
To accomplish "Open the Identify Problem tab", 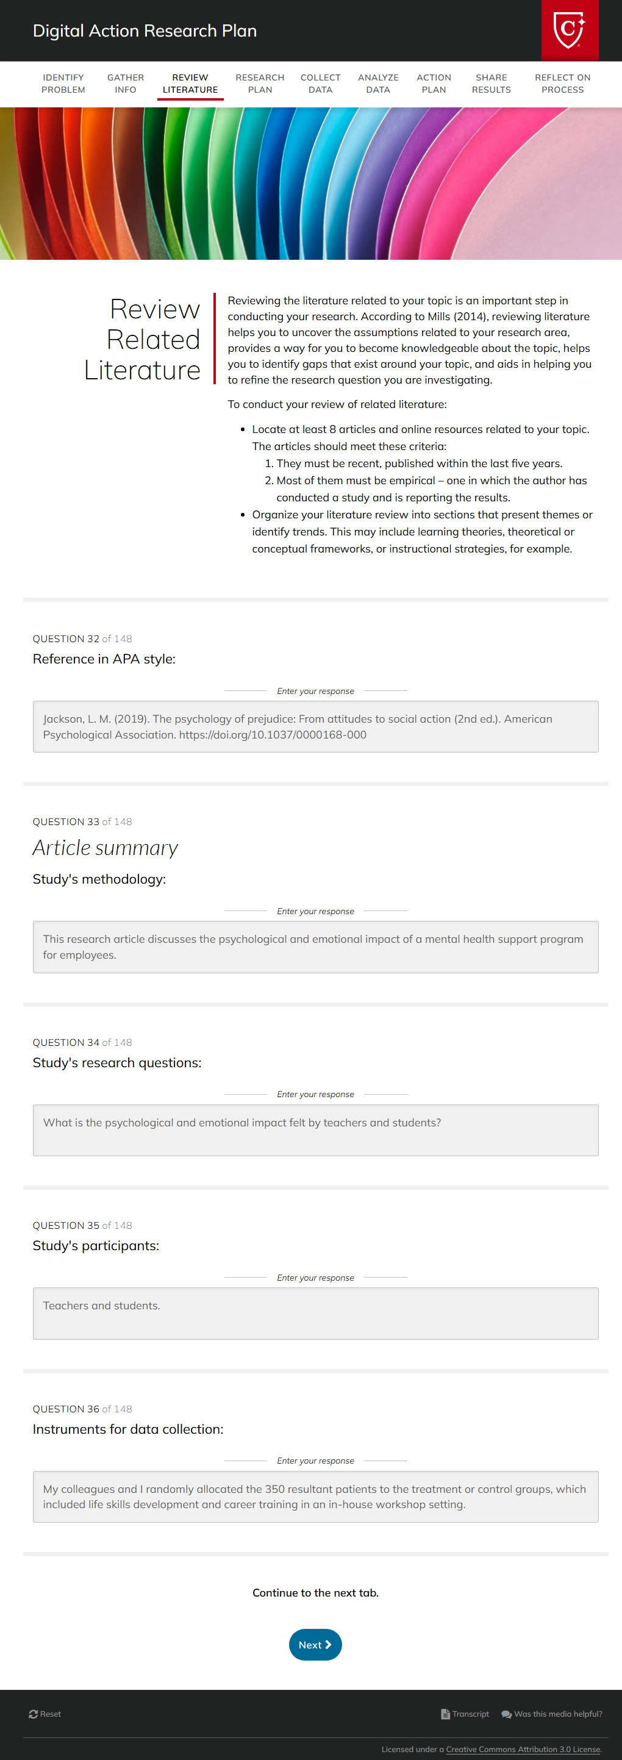I will click(x=63, y=84).
